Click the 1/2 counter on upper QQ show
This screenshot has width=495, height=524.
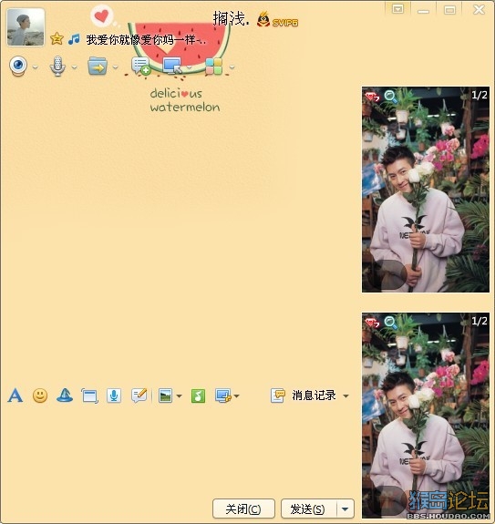(x=479, y=96)
